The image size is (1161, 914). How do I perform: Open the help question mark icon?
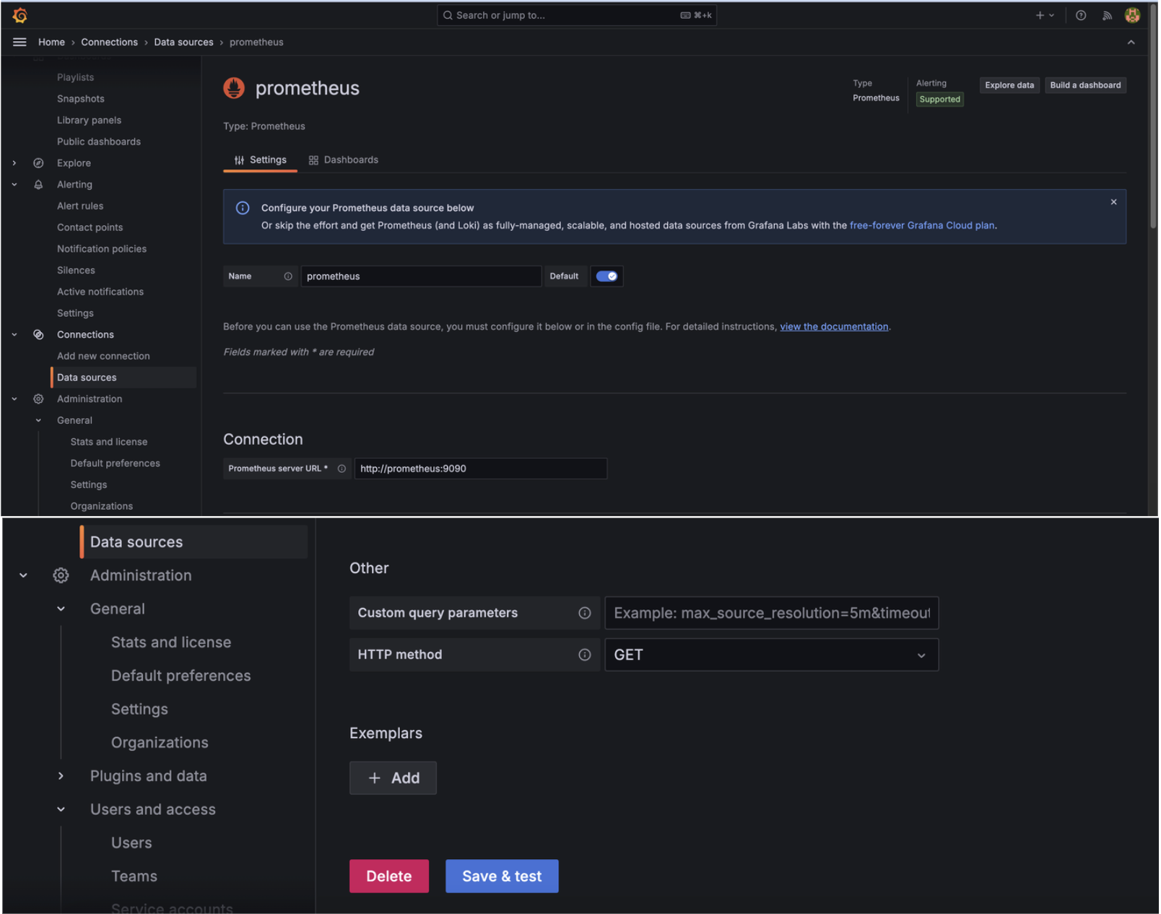coord(1081,15)
